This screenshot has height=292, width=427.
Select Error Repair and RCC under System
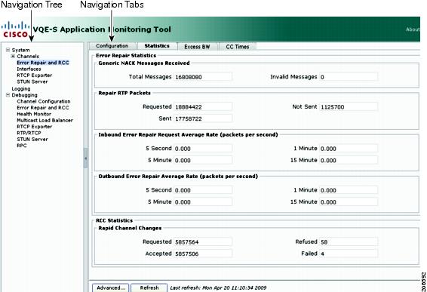tap(43, 63)
